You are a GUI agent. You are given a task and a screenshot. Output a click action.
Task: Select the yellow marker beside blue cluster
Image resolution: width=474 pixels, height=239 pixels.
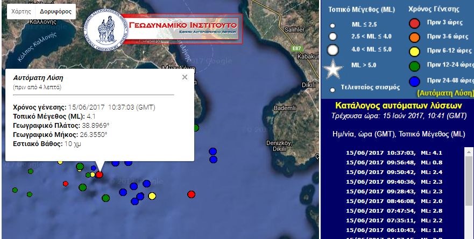[x=152, y=196]
